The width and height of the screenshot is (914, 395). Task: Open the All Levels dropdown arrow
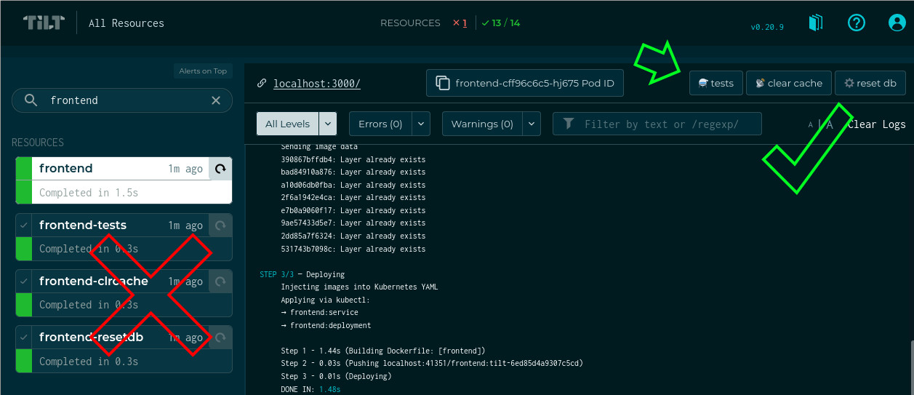(x=328, y=124)
